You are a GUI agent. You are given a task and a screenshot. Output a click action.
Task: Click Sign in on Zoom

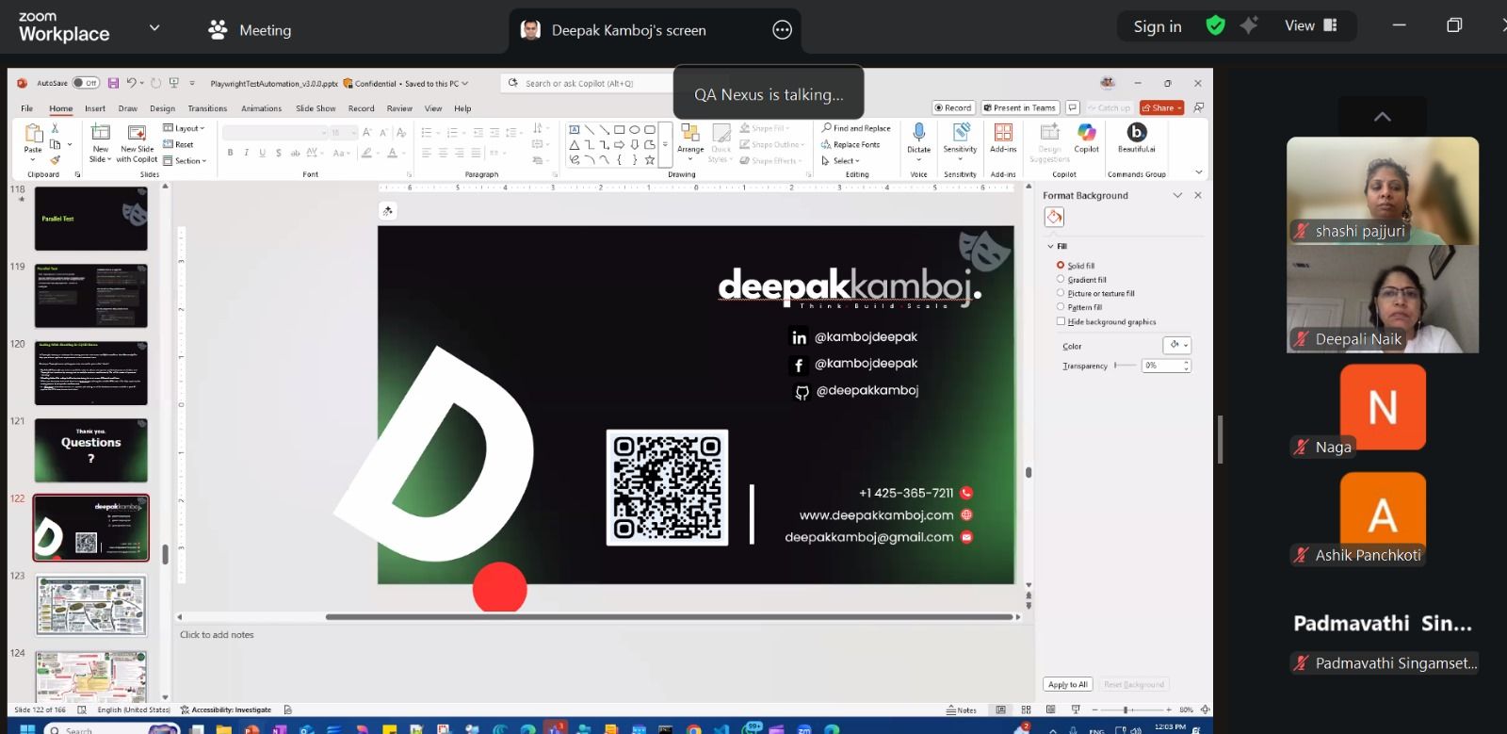point(1158,26)
